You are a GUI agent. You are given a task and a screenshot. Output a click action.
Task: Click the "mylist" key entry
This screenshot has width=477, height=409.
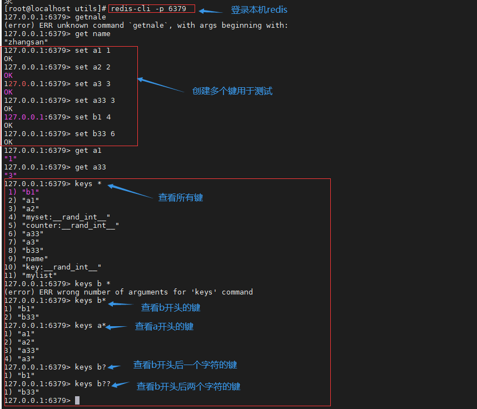[31, 276]
